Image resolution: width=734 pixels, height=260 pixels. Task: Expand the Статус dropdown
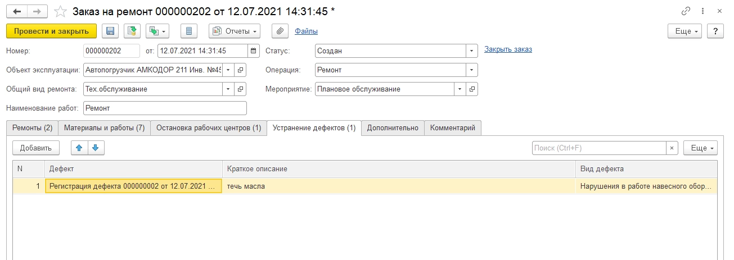click(471, 51)
